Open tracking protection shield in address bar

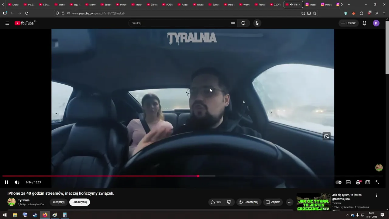57,13
